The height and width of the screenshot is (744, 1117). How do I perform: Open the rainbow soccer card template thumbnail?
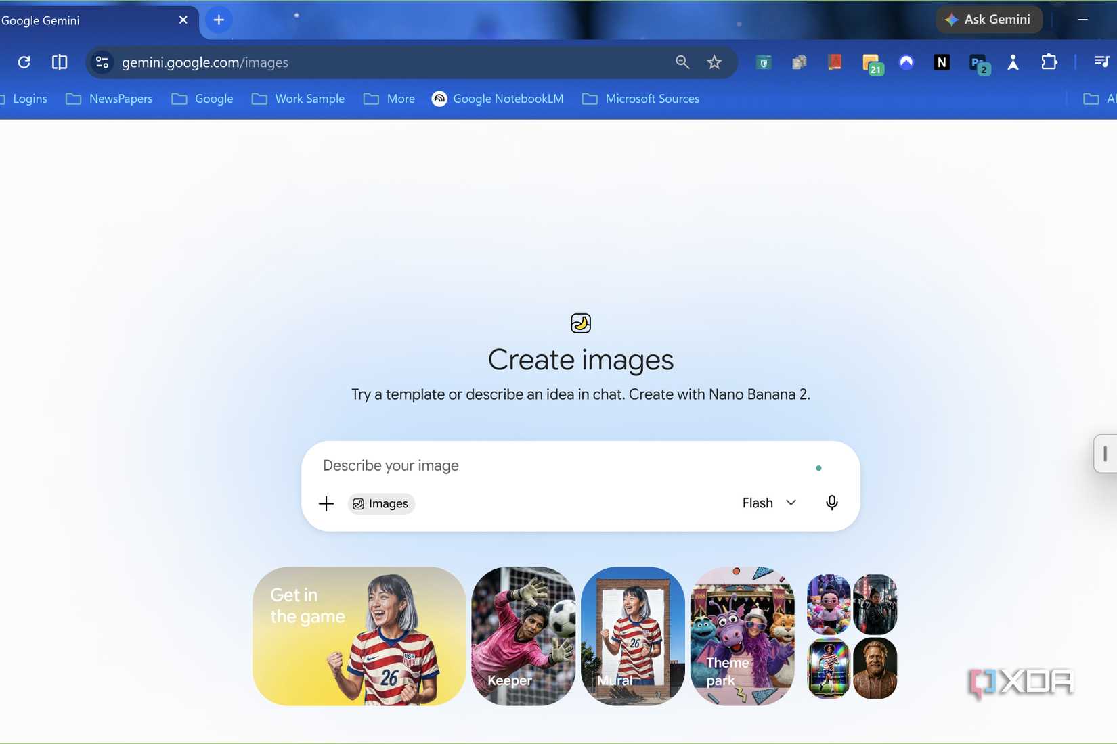pos(829,668)
